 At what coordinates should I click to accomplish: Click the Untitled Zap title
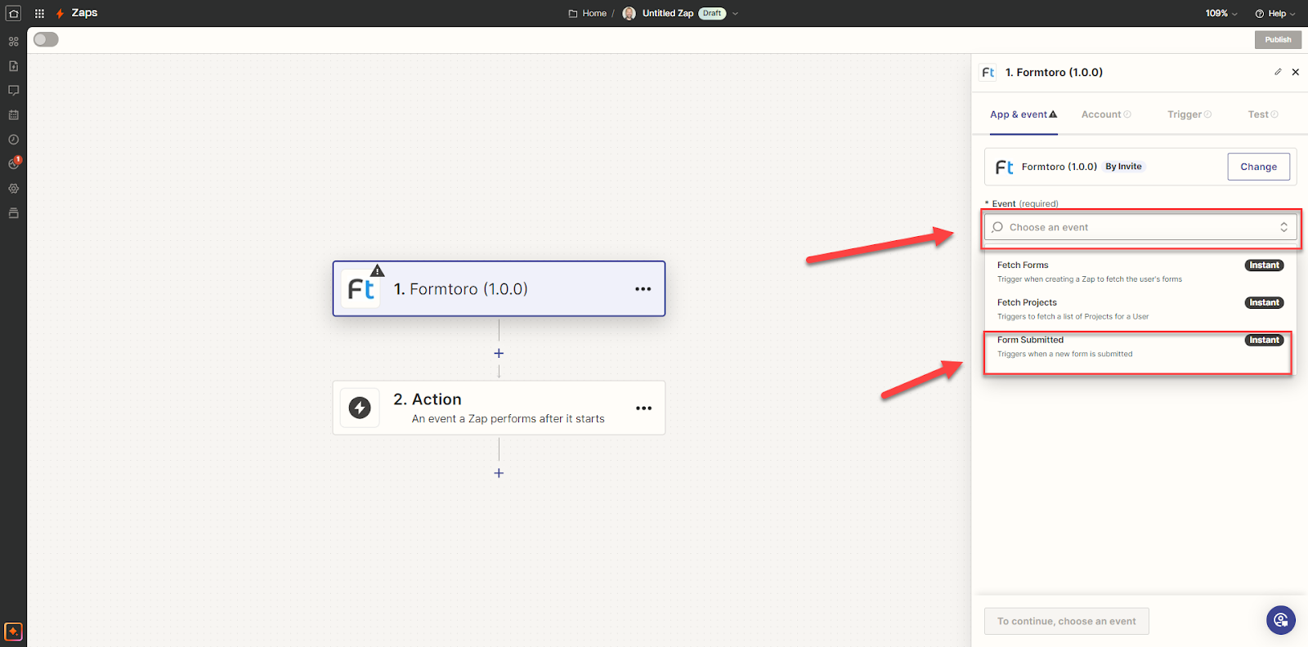pyautogui.click(x=668, y=13)
